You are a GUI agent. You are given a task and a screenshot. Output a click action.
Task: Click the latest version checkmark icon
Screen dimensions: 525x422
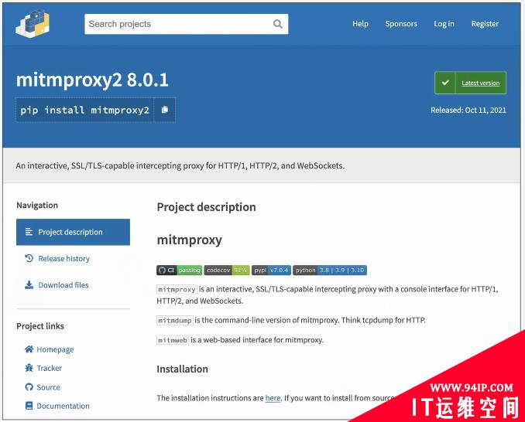tap(445, 83)
